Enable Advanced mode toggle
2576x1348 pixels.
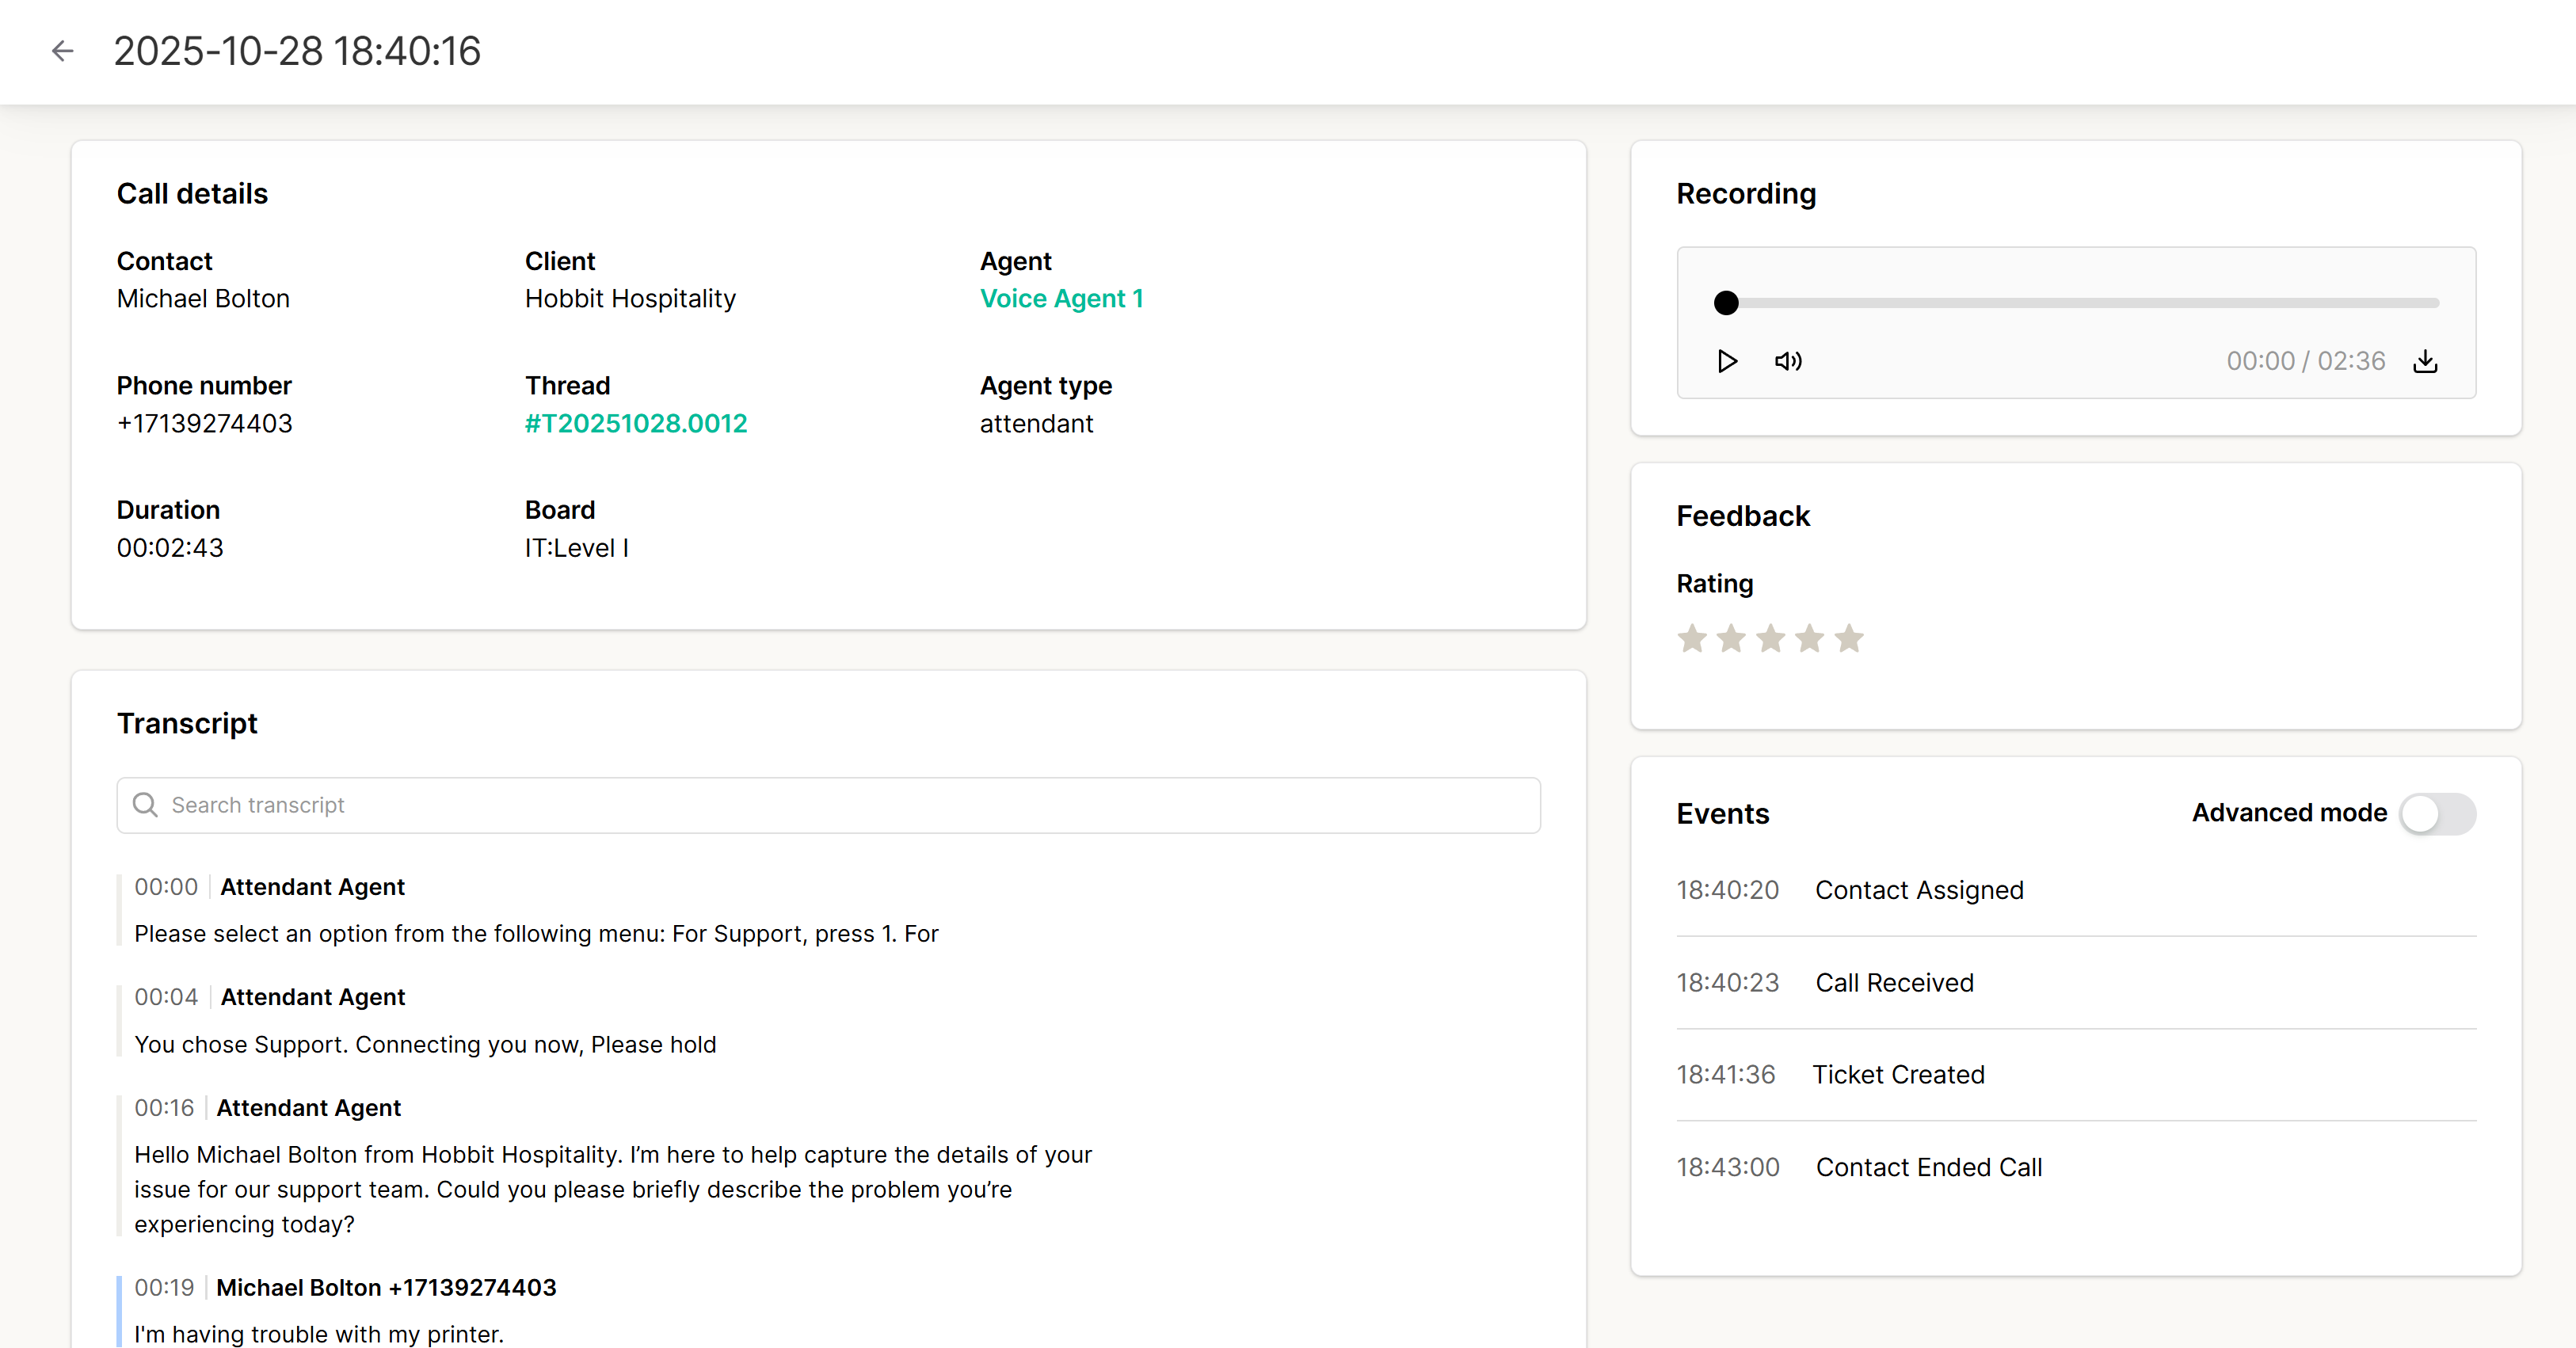[2437, 814]
